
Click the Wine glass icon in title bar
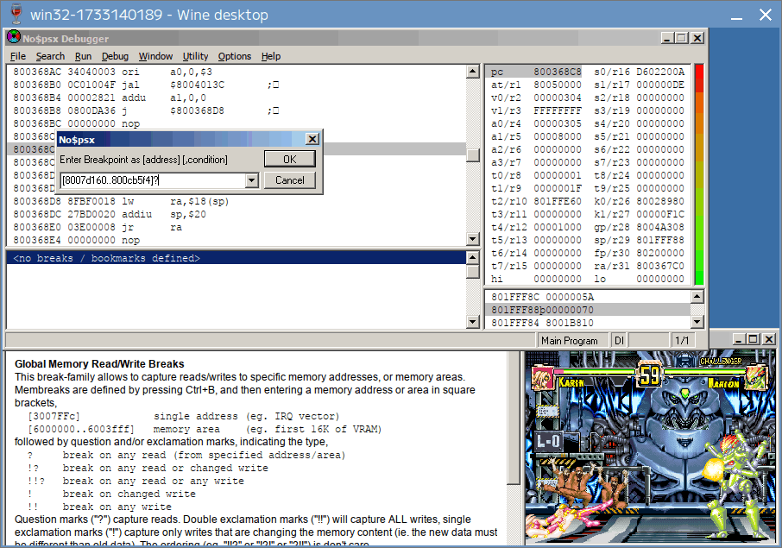16,14
